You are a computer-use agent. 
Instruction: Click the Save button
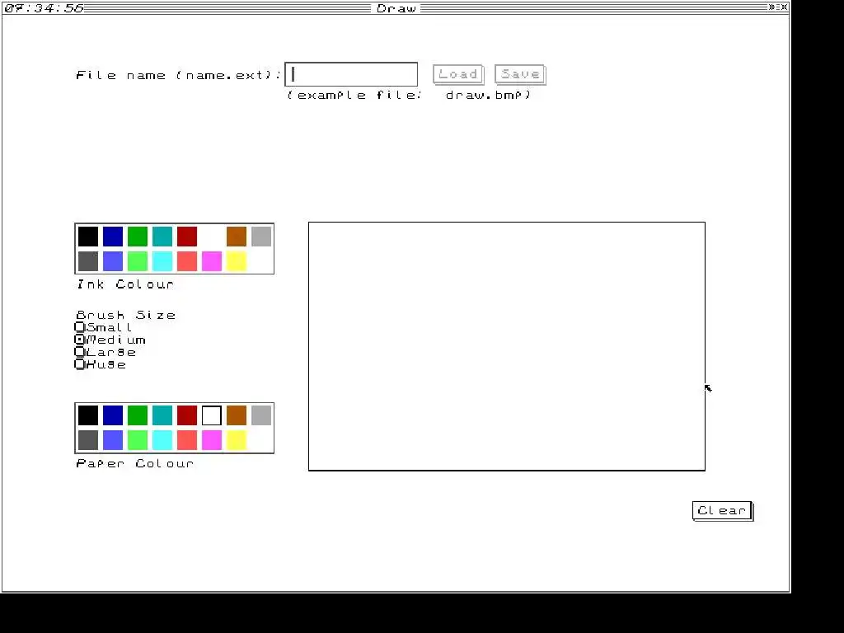[x=520, y=74]
